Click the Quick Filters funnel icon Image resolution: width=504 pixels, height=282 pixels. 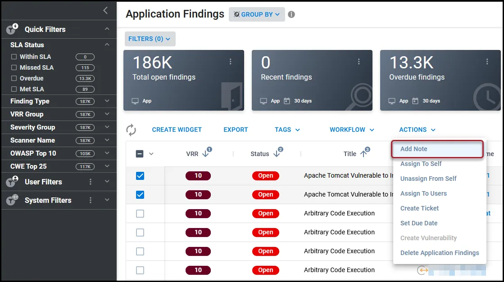[12, 29]
